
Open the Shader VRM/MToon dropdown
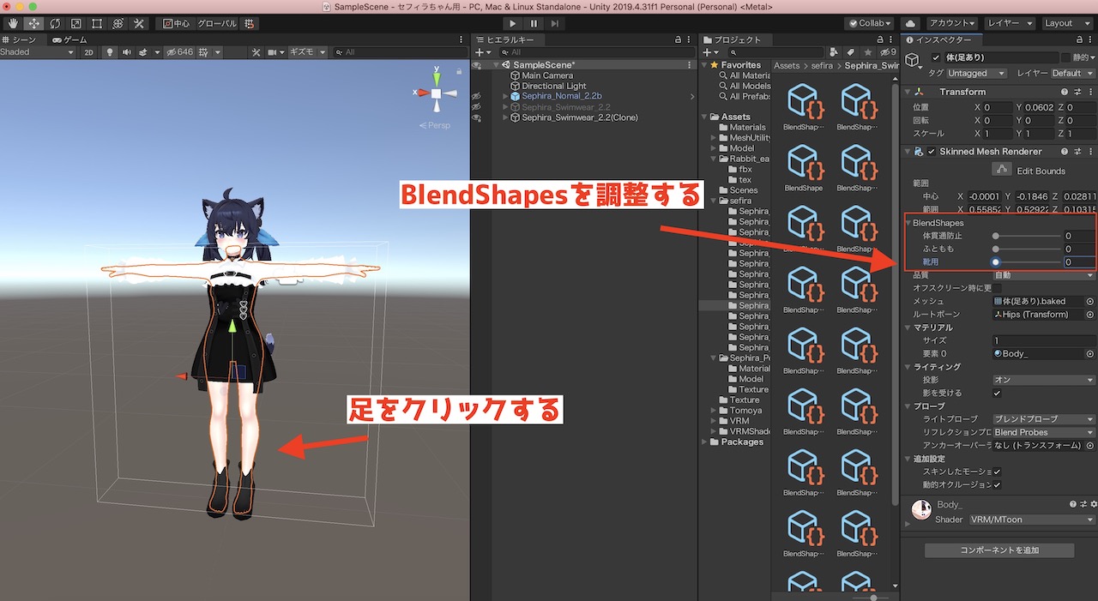(x=1032, y=520)
